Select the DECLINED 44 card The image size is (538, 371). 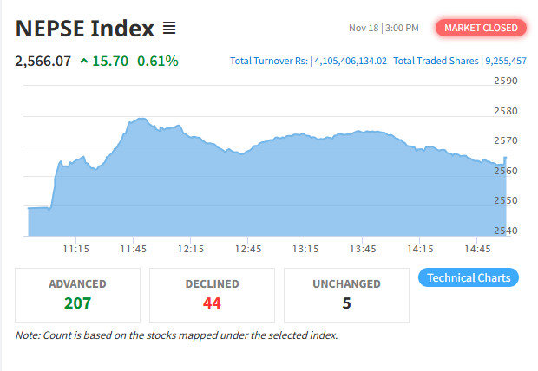pos(212,295)
